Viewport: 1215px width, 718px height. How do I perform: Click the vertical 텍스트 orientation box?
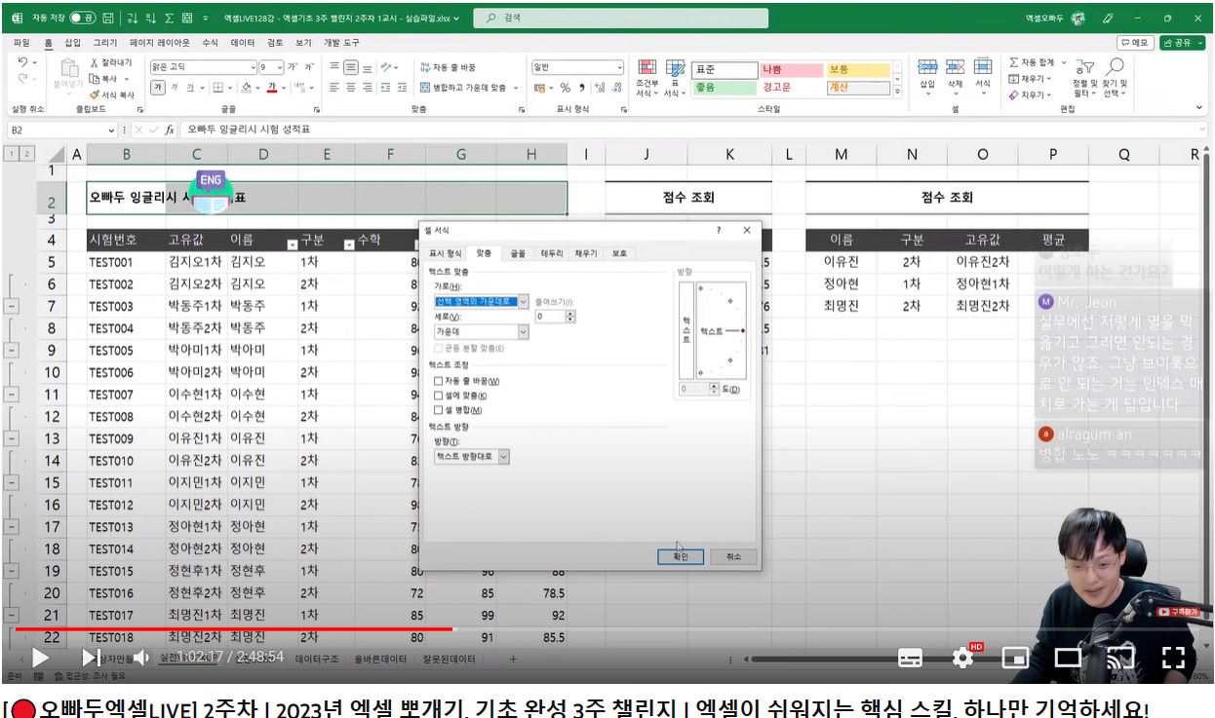pos(686,331)
